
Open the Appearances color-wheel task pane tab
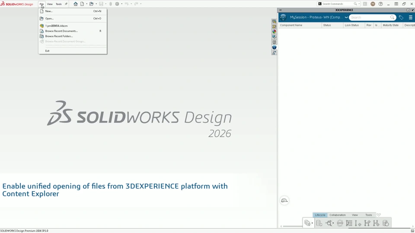click(x=274, y=31)
